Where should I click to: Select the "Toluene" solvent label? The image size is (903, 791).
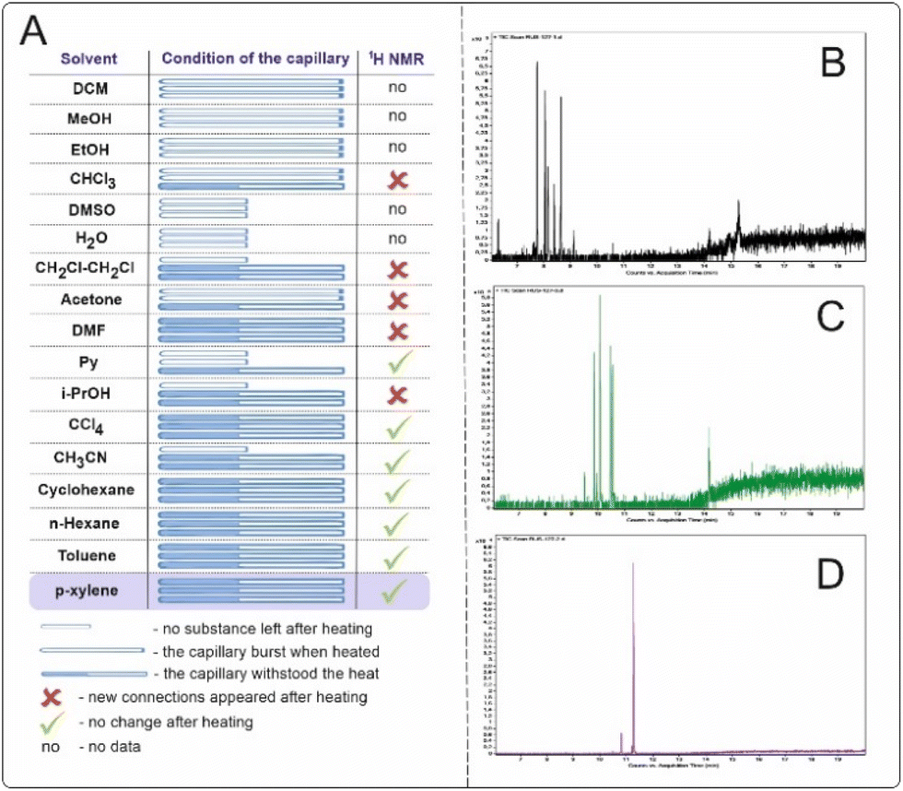click(x=87, y=556)
